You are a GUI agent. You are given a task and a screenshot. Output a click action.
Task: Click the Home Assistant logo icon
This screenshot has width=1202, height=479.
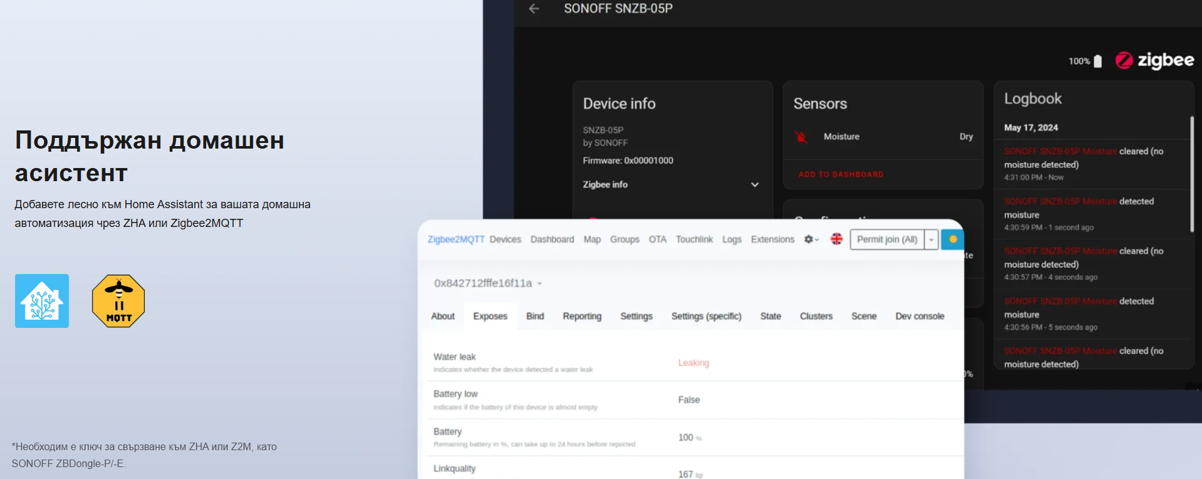pyautogui.click(x=42, y=301)
